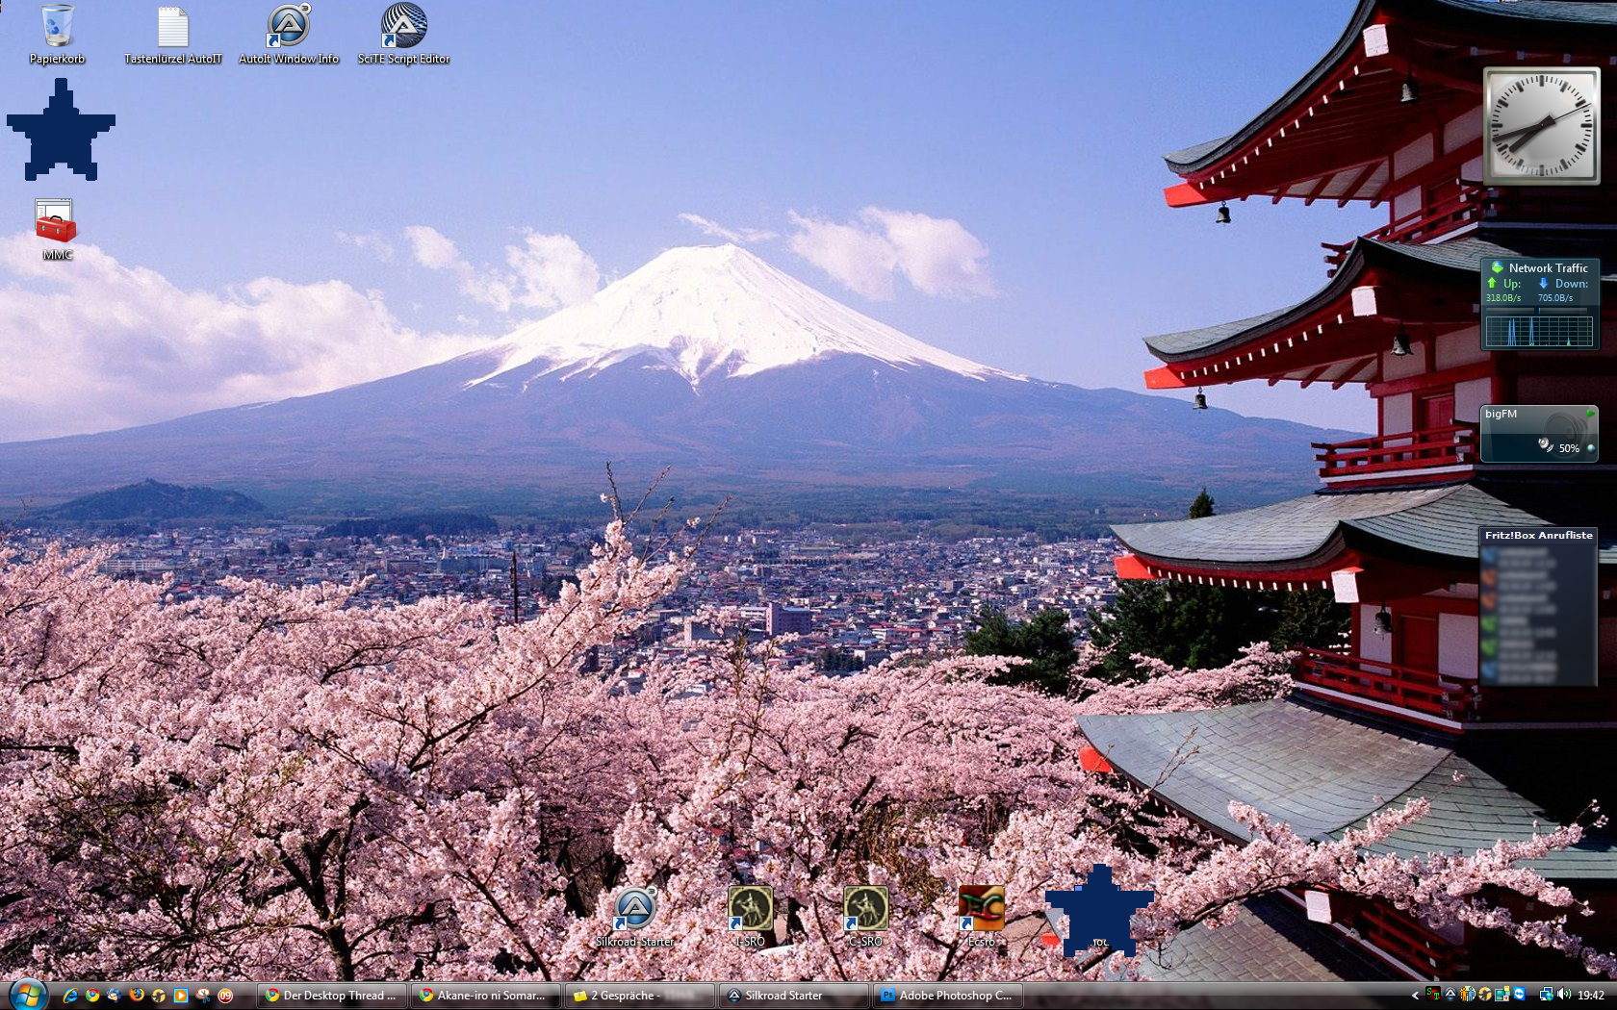1617x1010 pixels.
Task: Launch the Ecsro desktop shortcut
Action: point(981,909)
